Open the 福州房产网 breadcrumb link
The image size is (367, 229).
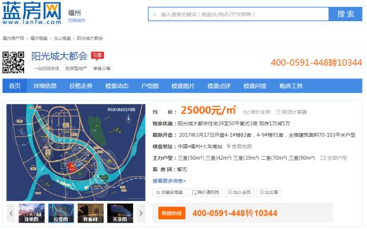tap(13, 38)
